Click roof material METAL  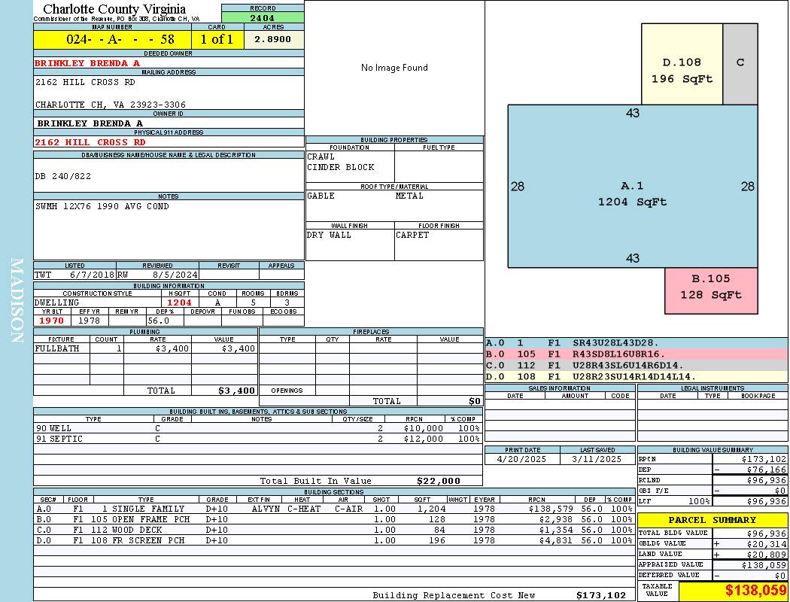[x=409, y=196]
